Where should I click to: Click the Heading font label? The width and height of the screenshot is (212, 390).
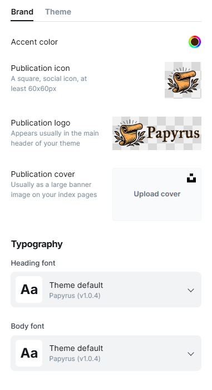pos(33,263)
